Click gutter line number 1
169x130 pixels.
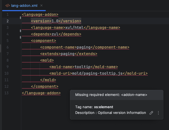tap(8, 14)
